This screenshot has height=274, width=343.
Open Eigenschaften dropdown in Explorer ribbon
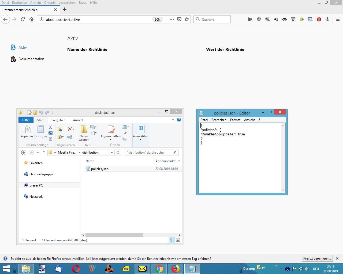pyautogui.click(x=111, y=139)
